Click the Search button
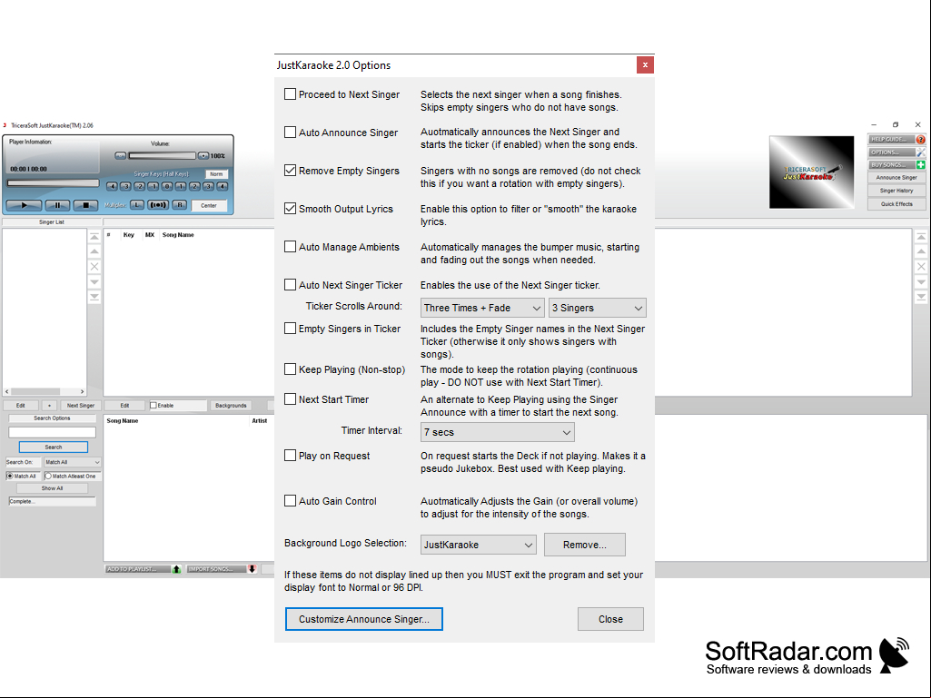Image resolution: width=931 pixels, height=698 pixels. pos(54,447)
